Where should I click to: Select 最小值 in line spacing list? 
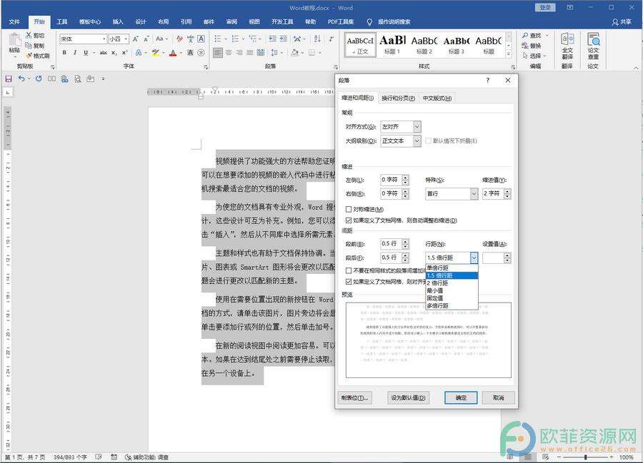pos(452,290)
